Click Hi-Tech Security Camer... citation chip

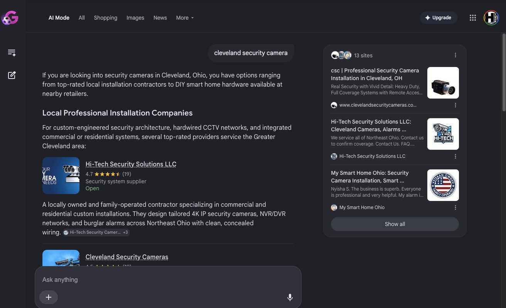coord(96,233)
